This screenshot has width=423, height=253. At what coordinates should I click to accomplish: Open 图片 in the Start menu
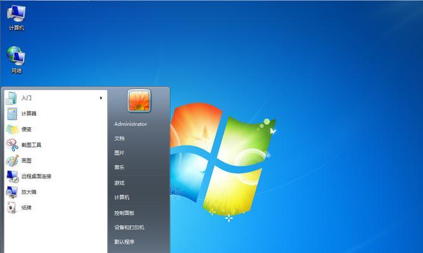(119, 153)
